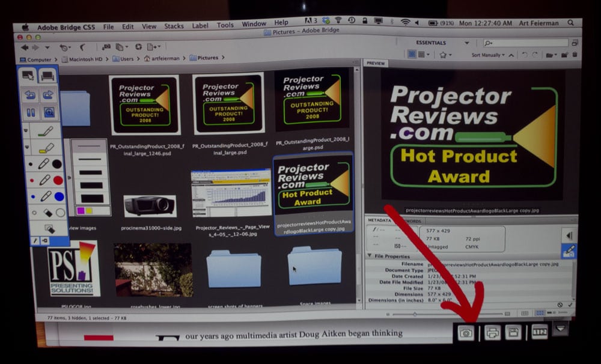Click the save disk icon in bottom toolbar
This screenshot has height=364, width=601.
513,332
